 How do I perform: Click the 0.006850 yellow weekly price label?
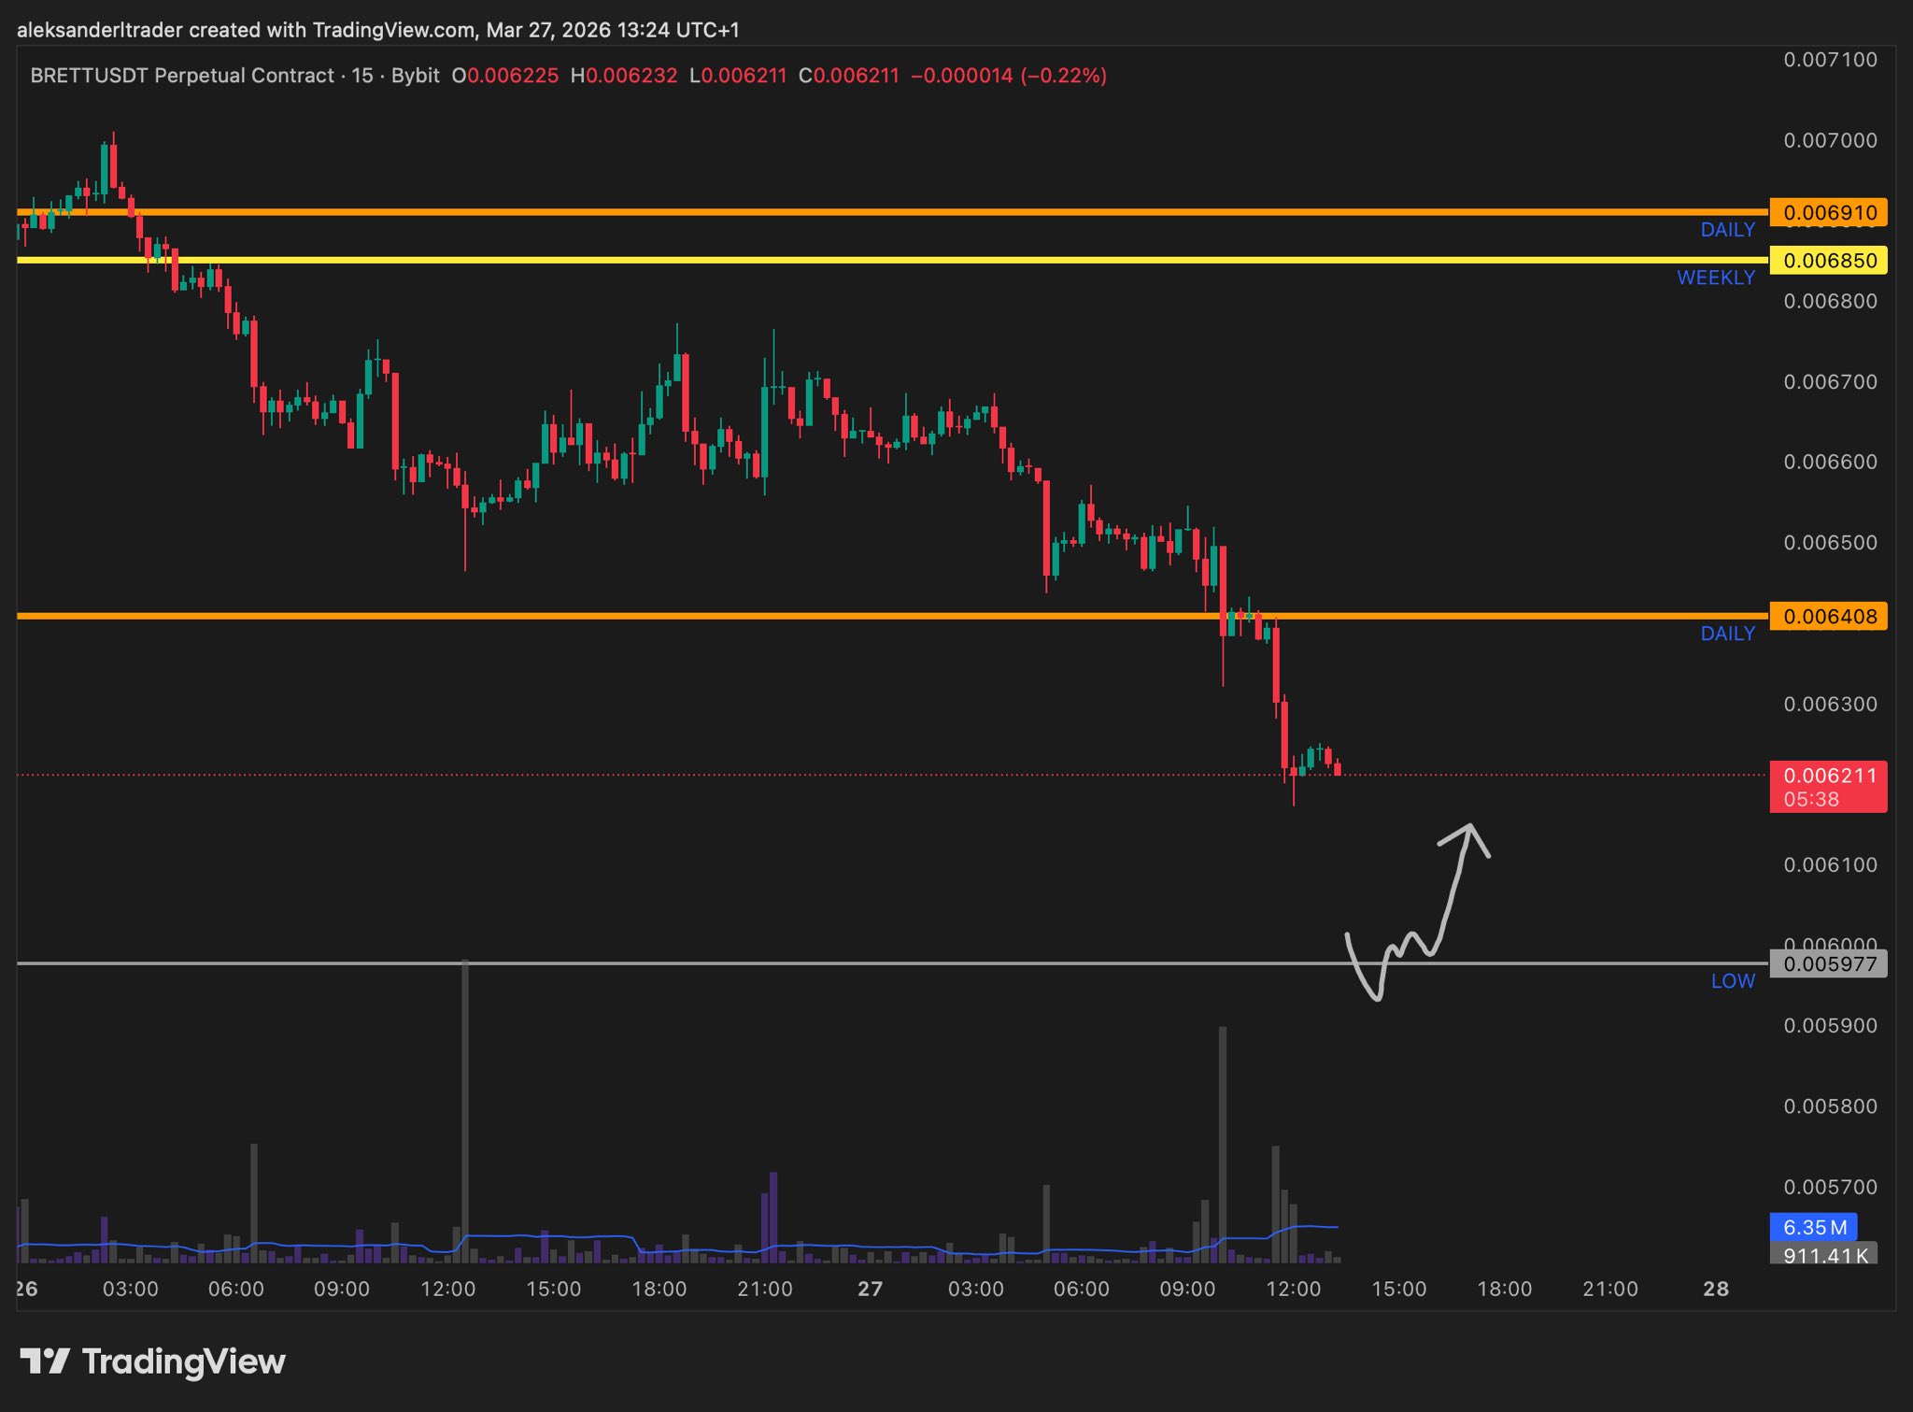(1828, 261)
